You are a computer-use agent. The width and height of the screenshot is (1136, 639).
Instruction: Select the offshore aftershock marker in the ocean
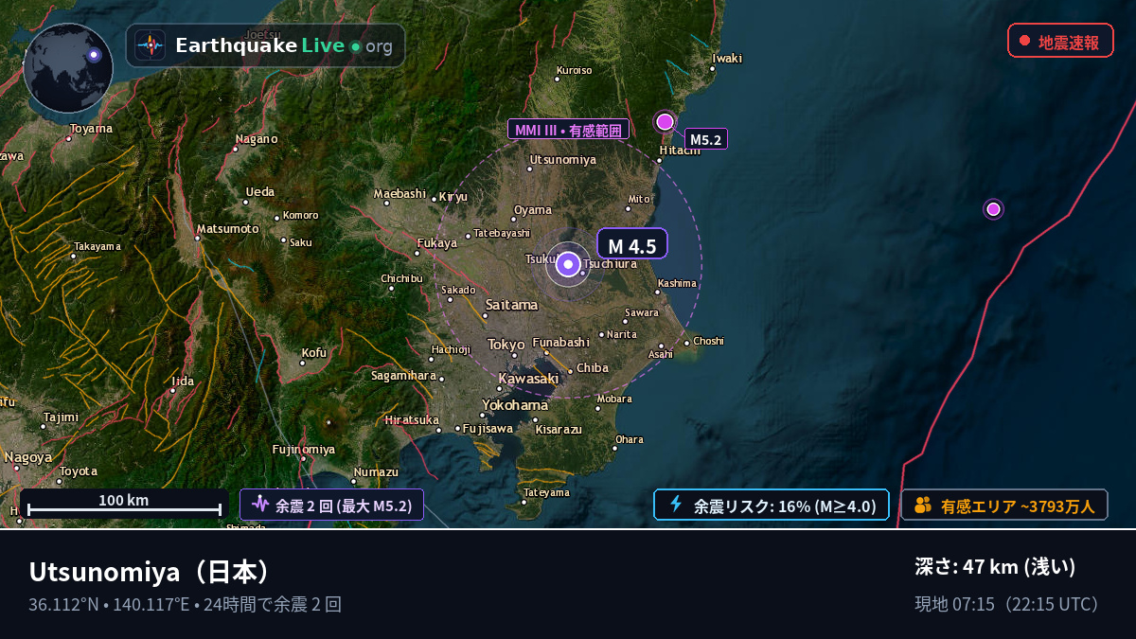pyautogui.click(x=993, y=209)
